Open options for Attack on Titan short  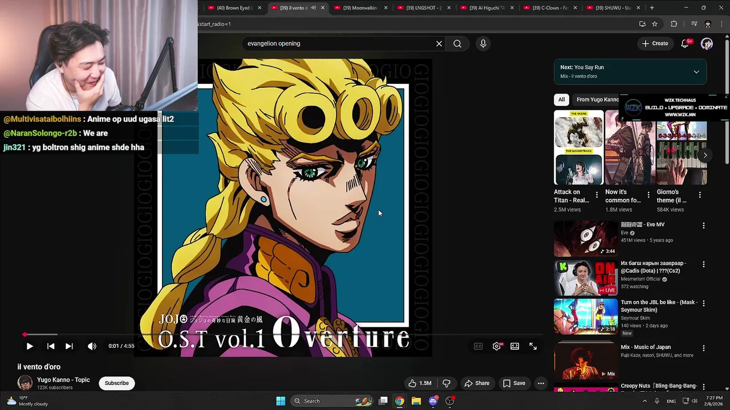597,195
